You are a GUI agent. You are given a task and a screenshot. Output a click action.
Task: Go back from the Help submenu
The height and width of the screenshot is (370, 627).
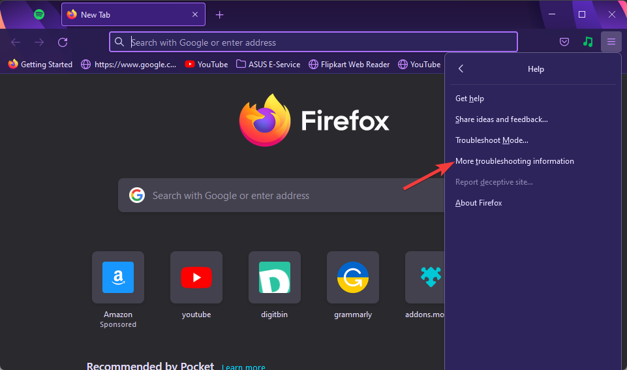(461, 69)
